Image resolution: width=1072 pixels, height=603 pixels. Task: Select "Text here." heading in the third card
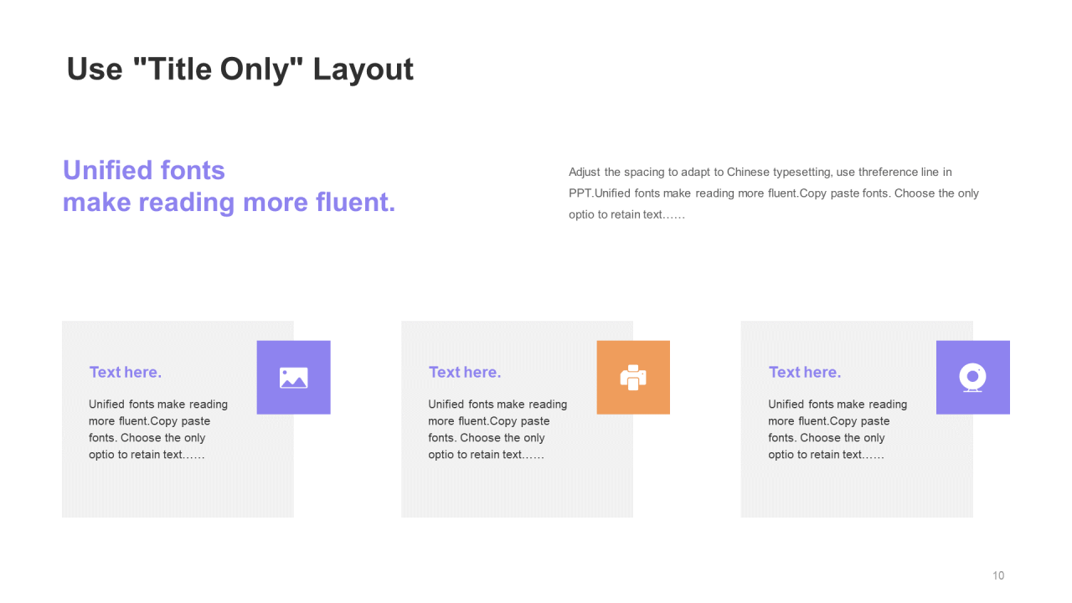coord(805,372)
